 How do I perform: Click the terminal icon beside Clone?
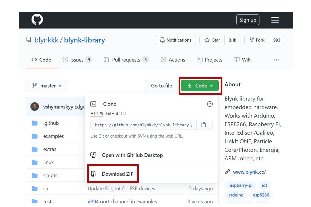click(x=93, y=104)
